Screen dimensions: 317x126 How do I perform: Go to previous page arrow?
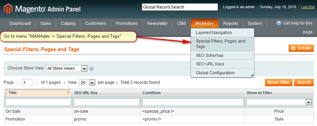18,82
